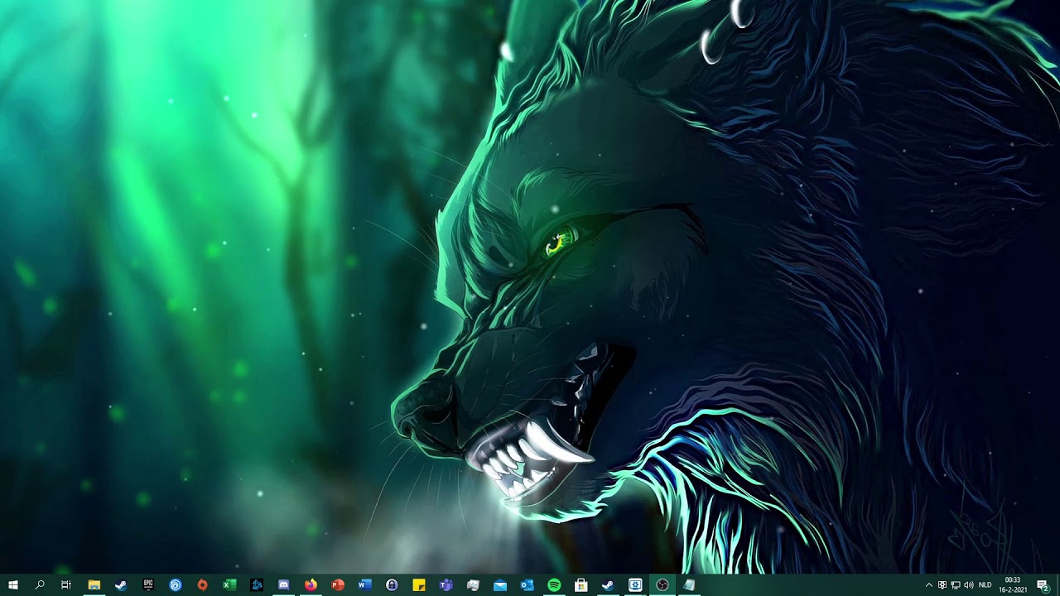1060x596 pixels.
Task: Switch to OBS Studio on the taskbar
Action: point(662,585)
